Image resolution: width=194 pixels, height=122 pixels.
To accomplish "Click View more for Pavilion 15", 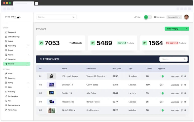I will click(x=175, y=93).
